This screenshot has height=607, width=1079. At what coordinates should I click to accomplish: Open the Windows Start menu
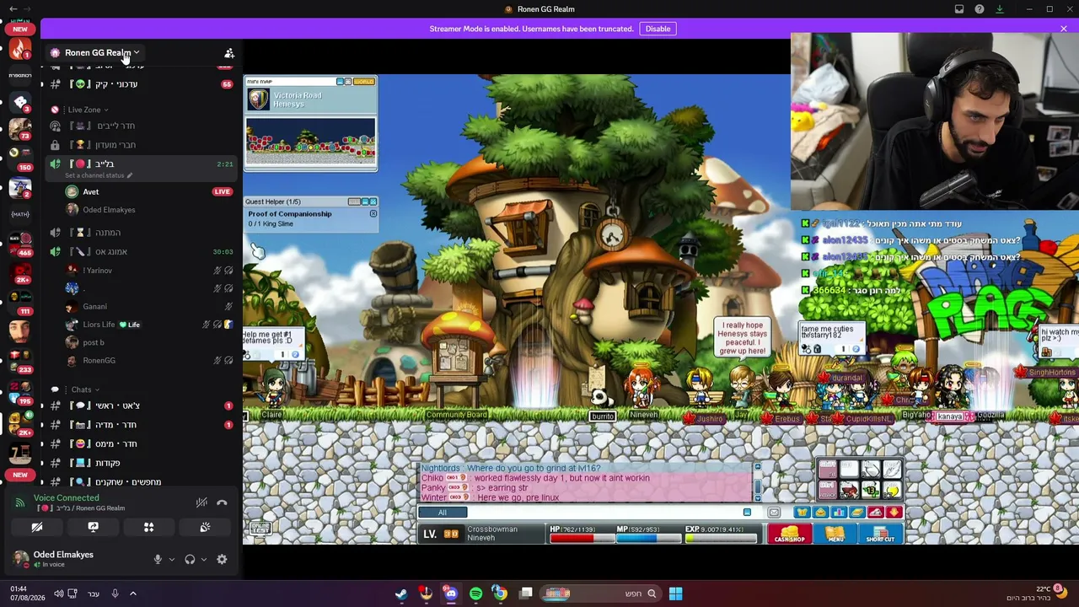point(675,594)
